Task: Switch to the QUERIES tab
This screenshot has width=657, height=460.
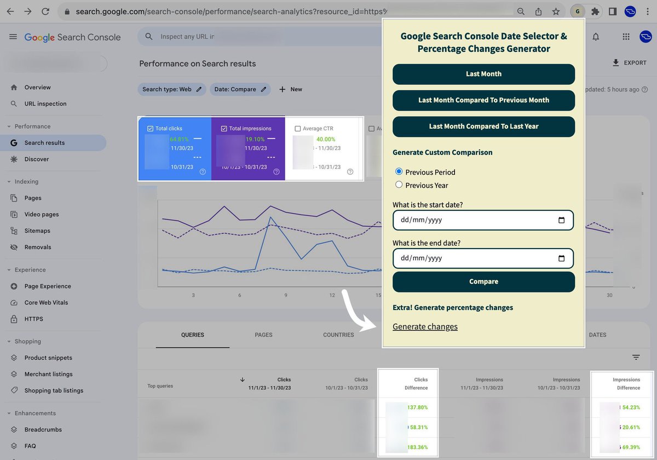Action: tap(193, 335)
